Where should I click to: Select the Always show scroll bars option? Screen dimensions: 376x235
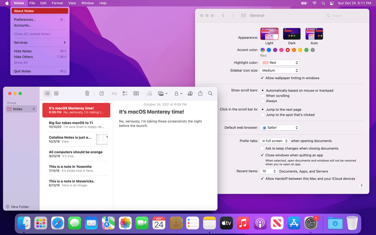click(x=262, y=101)
